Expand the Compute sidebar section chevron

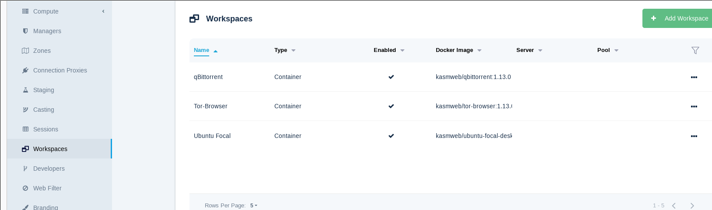[x=103, y=11]
